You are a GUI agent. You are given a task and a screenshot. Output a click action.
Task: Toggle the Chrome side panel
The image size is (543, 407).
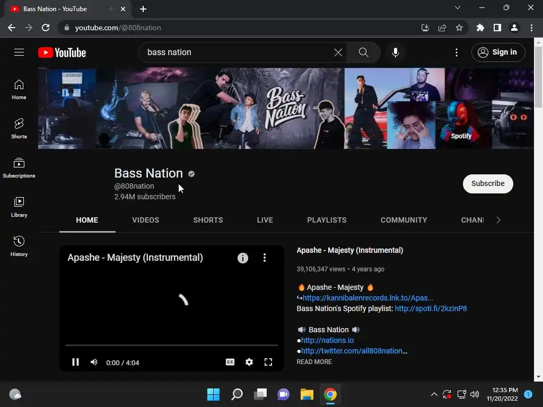497,28
